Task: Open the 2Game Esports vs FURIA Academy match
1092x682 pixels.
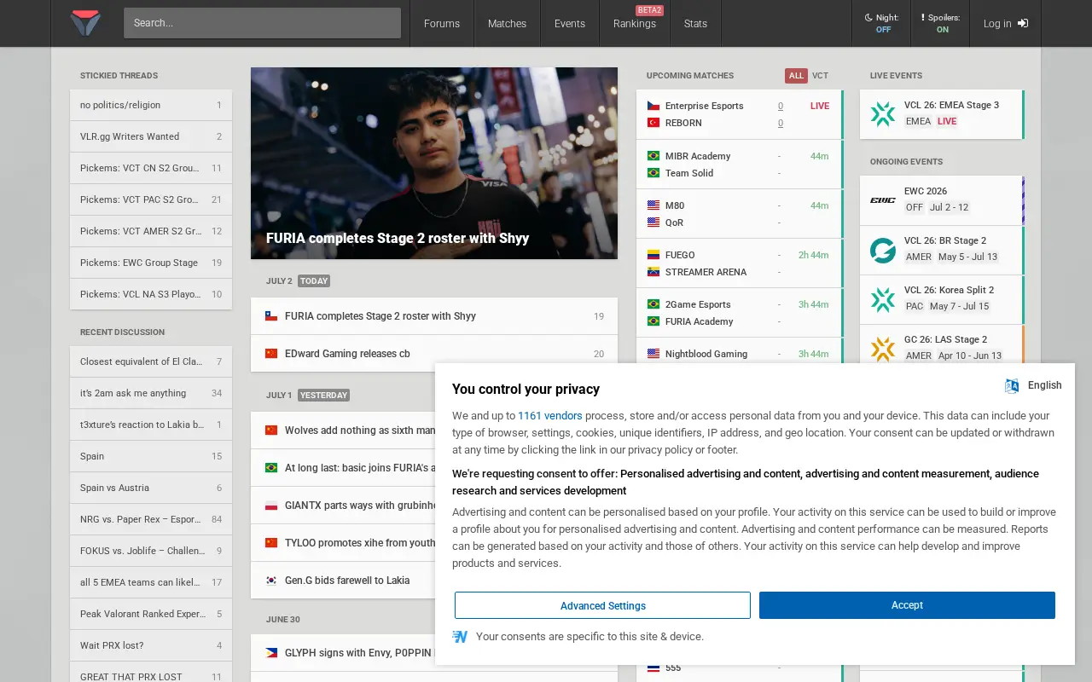Action: pos(739,313)
